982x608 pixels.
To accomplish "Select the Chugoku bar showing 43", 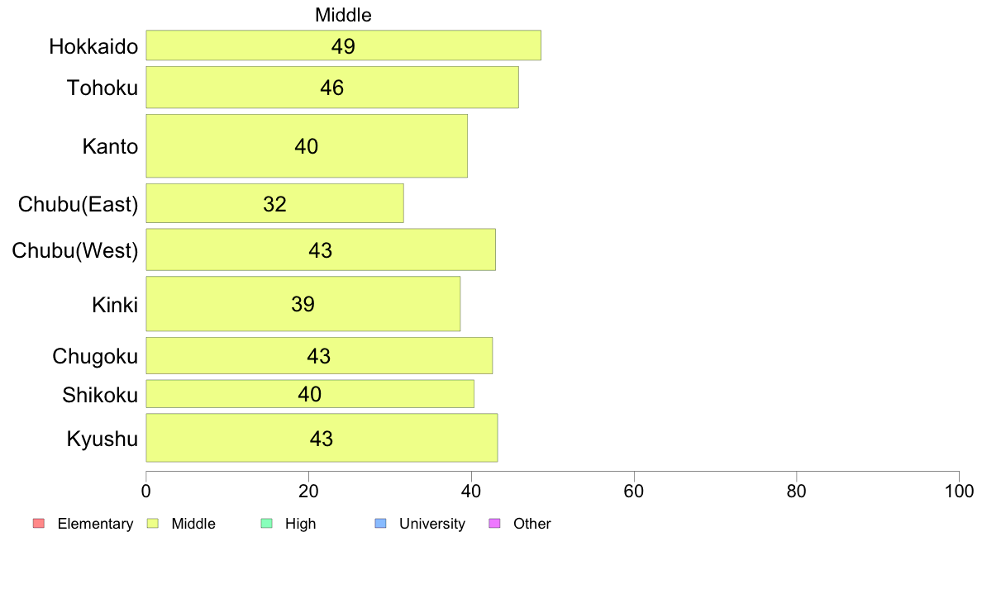I will (x=319, y=356).
